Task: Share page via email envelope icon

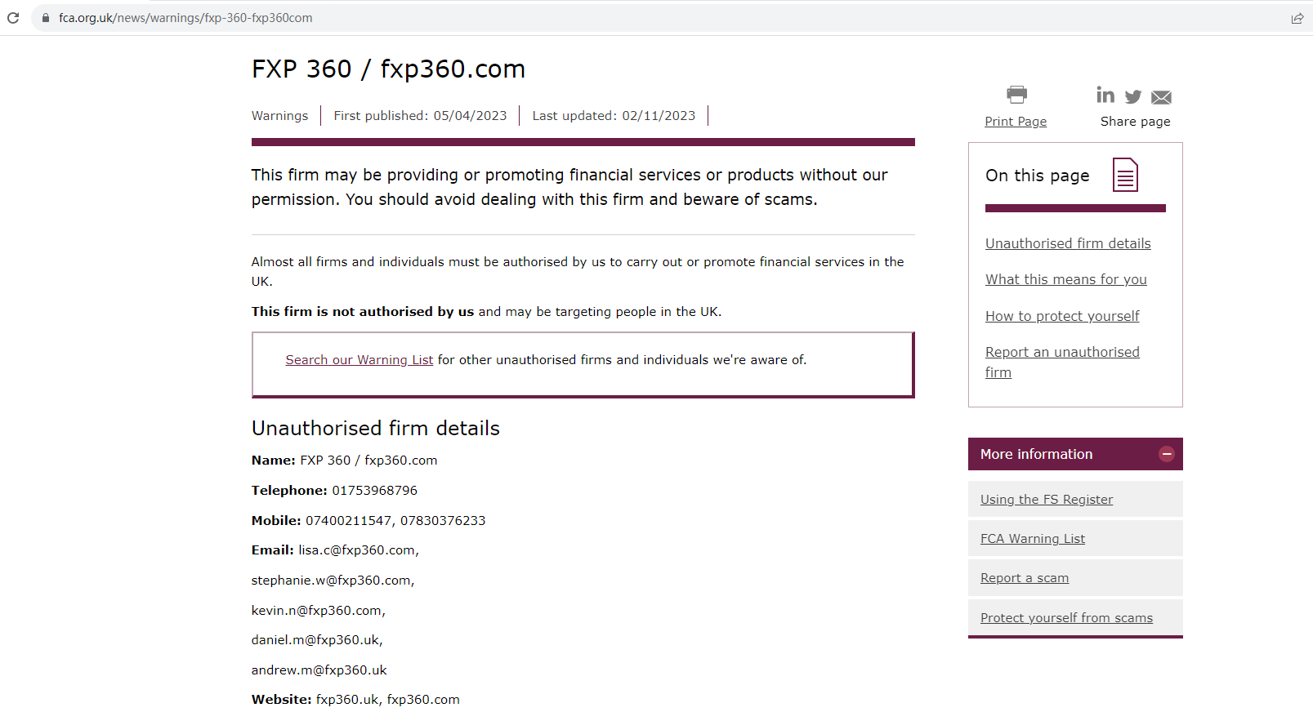Action: [1161, 98]
